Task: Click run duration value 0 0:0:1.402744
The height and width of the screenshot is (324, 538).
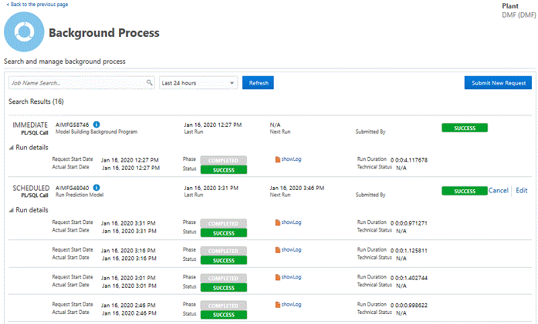Action: [x=409, y=278]
